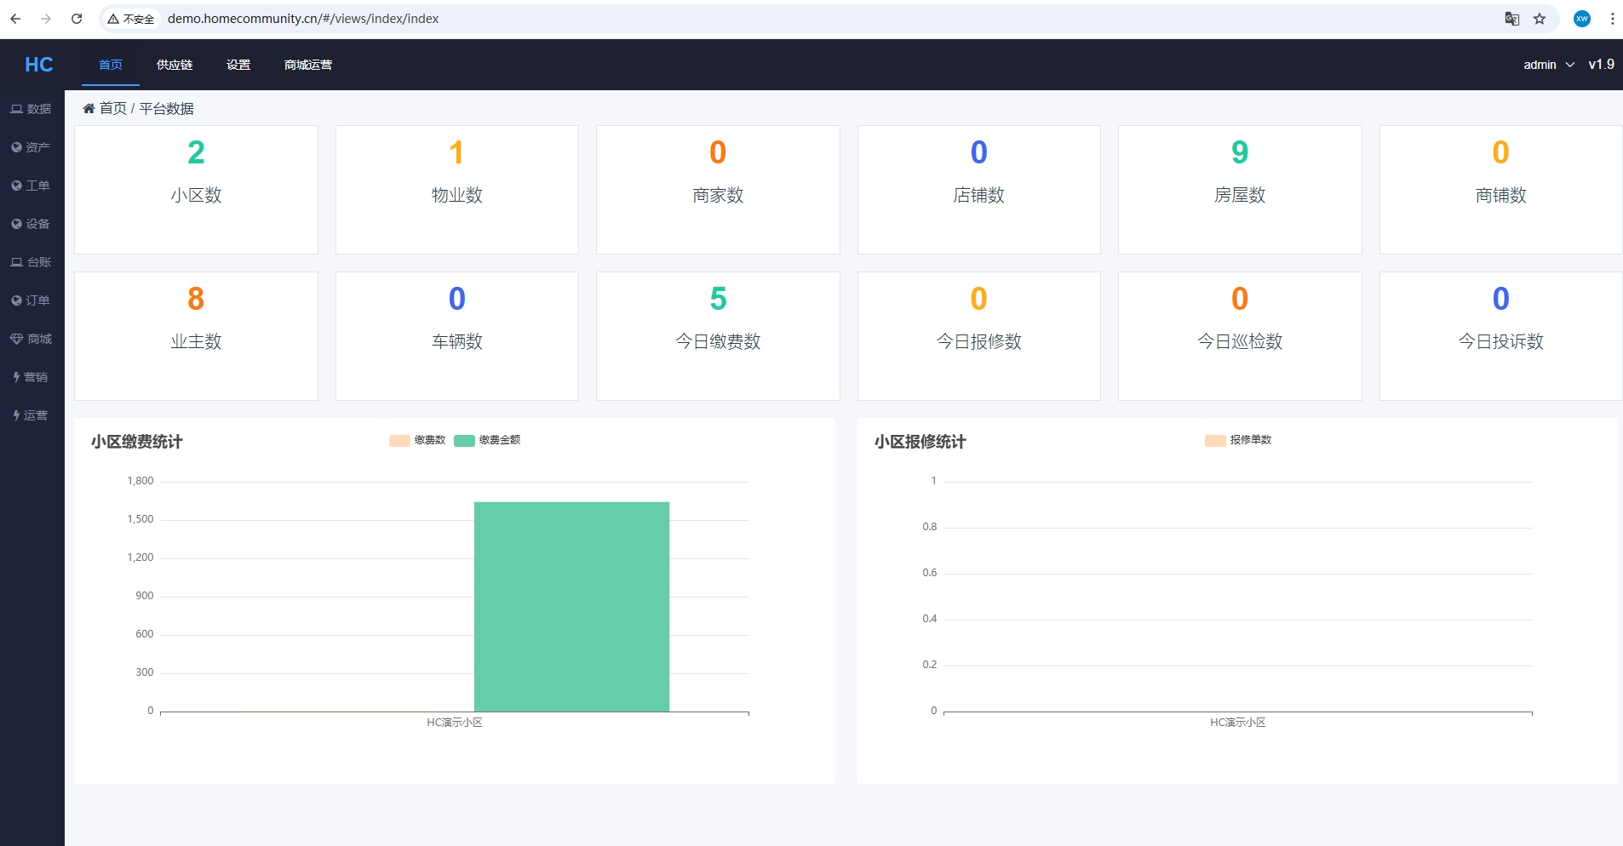The width and height of the screenshot is (1623, 846).
Task: Toggle the 报修单数 legend series
Action: tap(1238, 440)
